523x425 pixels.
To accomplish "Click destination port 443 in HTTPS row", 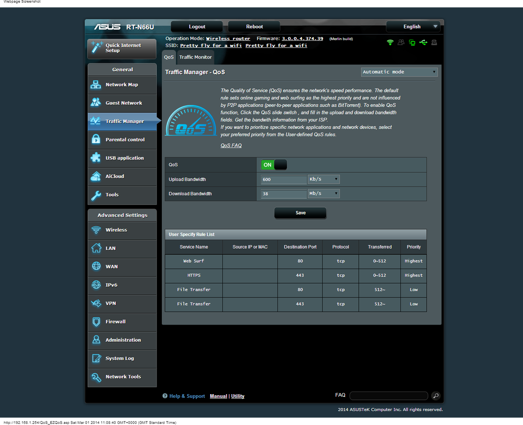I will [x=300, y=275].
